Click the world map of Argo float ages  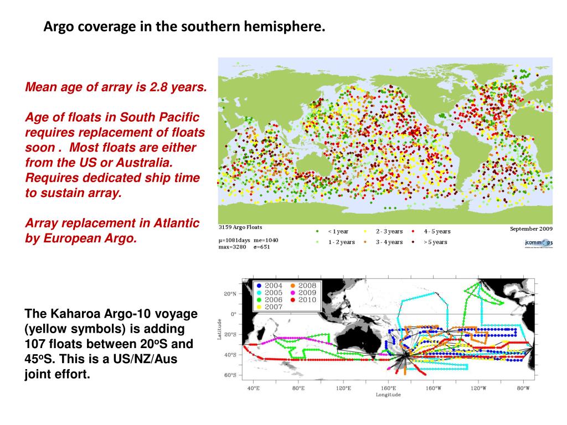point(385,141)
